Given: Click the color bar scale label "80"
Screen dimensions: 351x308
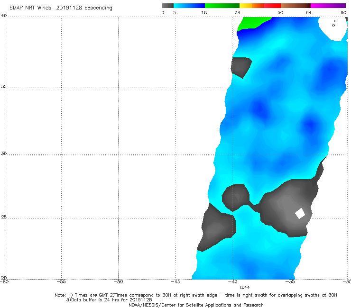Looking at the screenshot, I should pos(343,12).
